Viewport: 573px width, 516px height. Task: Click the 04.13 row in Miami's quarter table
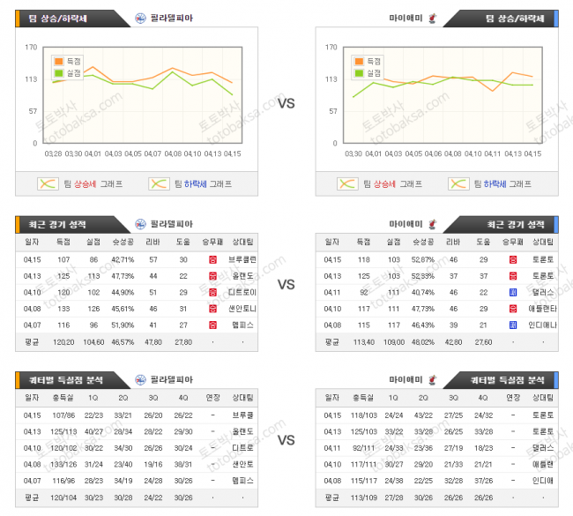coord(332,431)
